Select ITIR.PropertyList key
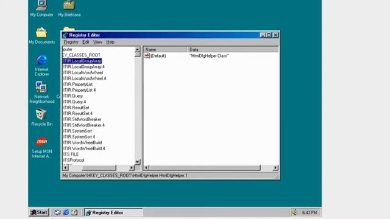The width and height of the screenshot is (390, 219). [78, 84]
